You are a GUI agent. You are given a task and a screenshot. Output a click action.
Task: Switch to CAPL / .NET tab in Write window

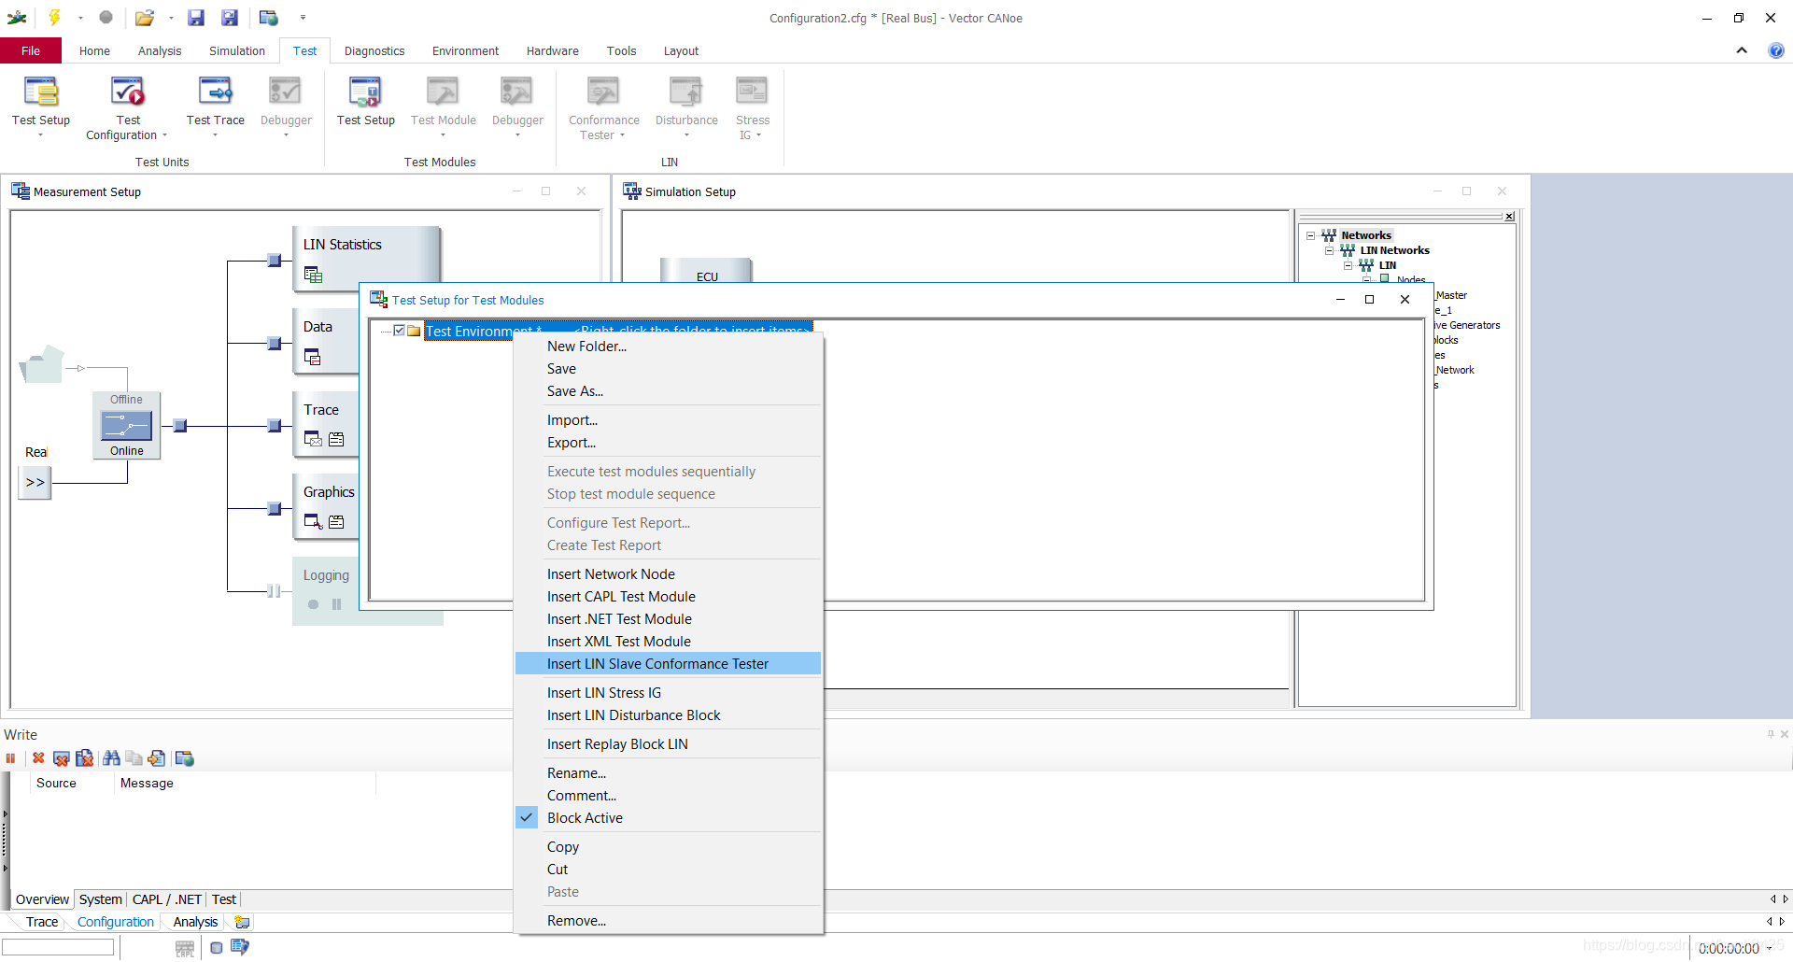pos(167,899)
